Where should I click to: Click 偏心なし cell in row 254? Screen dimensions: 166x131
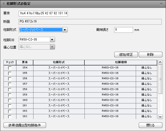(x=147, y=68)
